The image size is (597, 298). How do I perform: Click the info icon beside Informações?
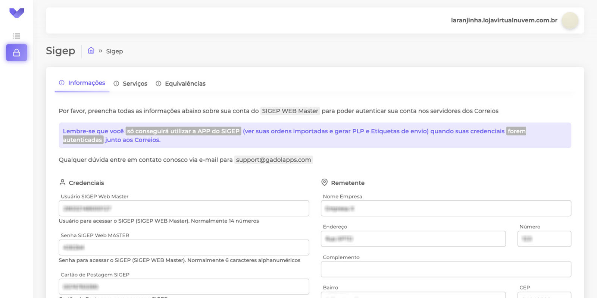click(x=62, y=83)
